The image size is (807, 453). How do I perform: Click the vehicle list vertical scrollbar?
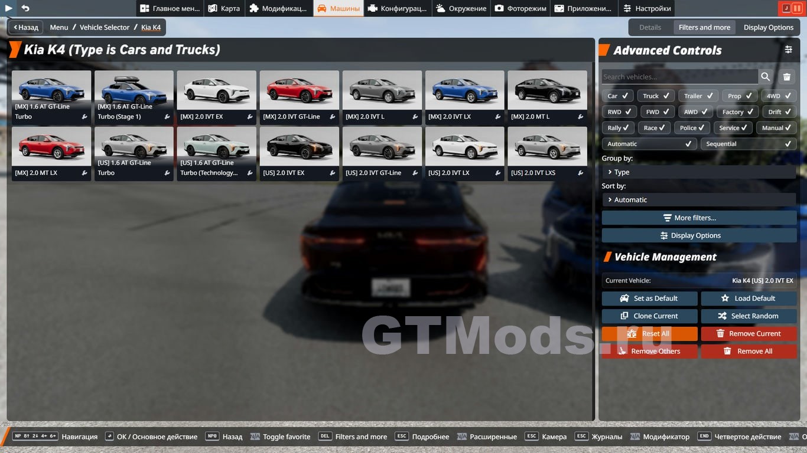point(593,241)
